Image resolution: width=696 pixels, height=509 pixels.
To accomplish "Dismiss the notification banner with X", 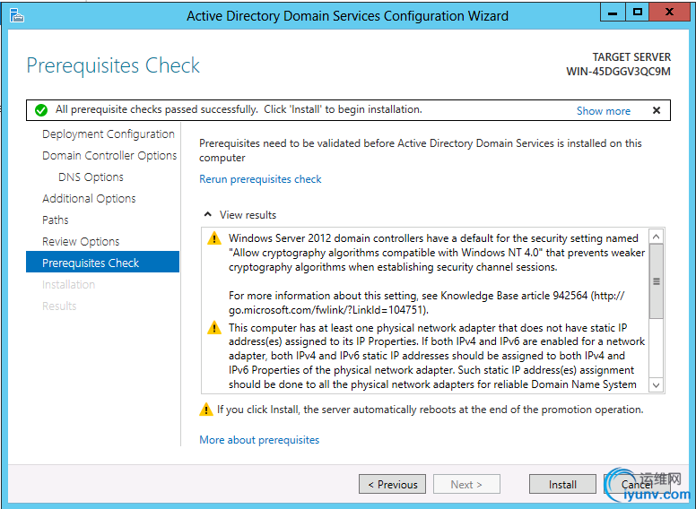I will (657, 110).
